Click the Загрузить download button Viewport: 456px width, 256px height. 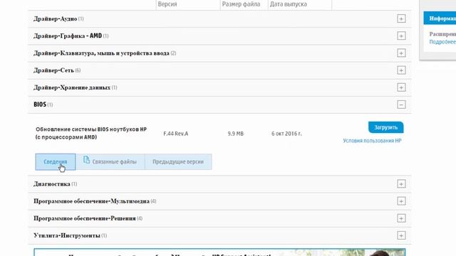(x=385, y=127)
